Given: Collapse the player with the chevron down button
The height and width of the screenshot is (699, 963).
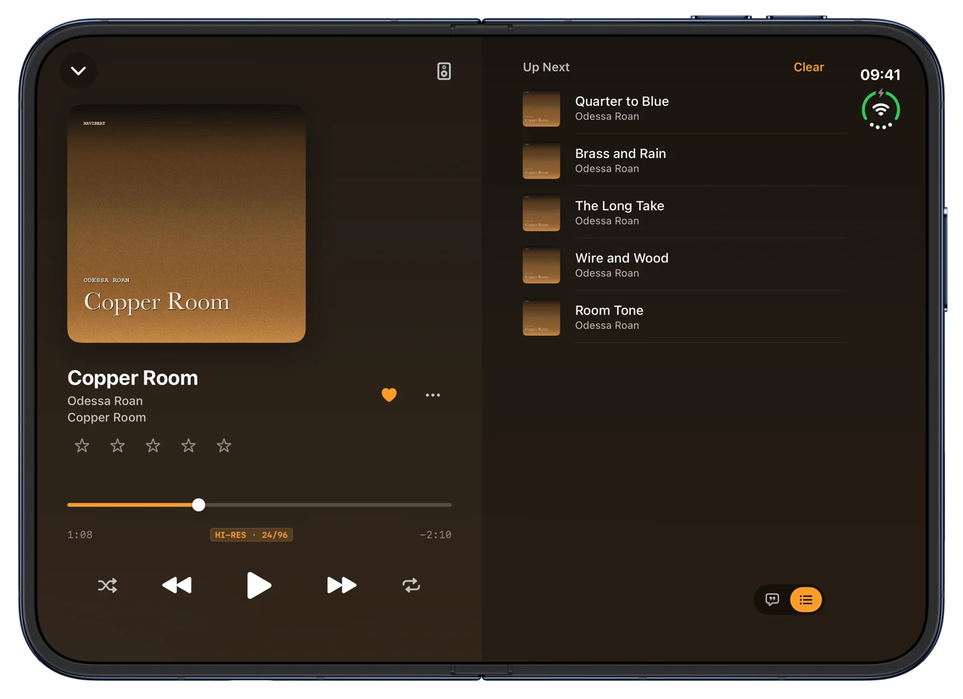Looking at the screenshot, I should coord(78,71).
